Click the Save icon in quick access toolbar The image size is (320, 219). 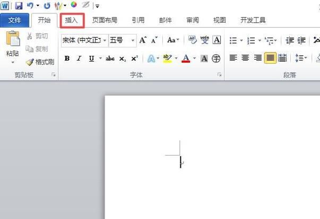click(19, 5)
